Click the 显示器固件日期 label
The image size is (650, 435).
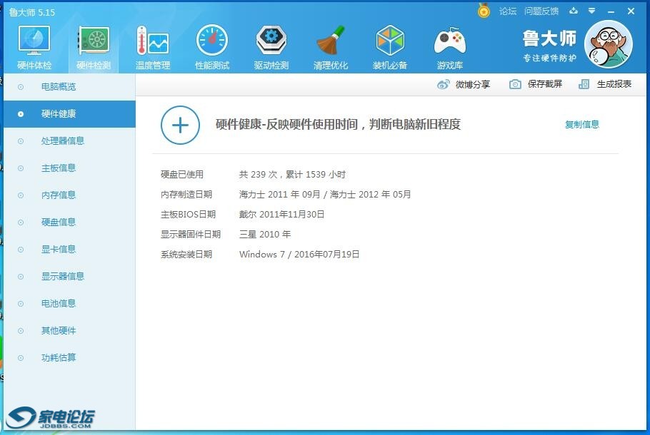click(191, 235)
